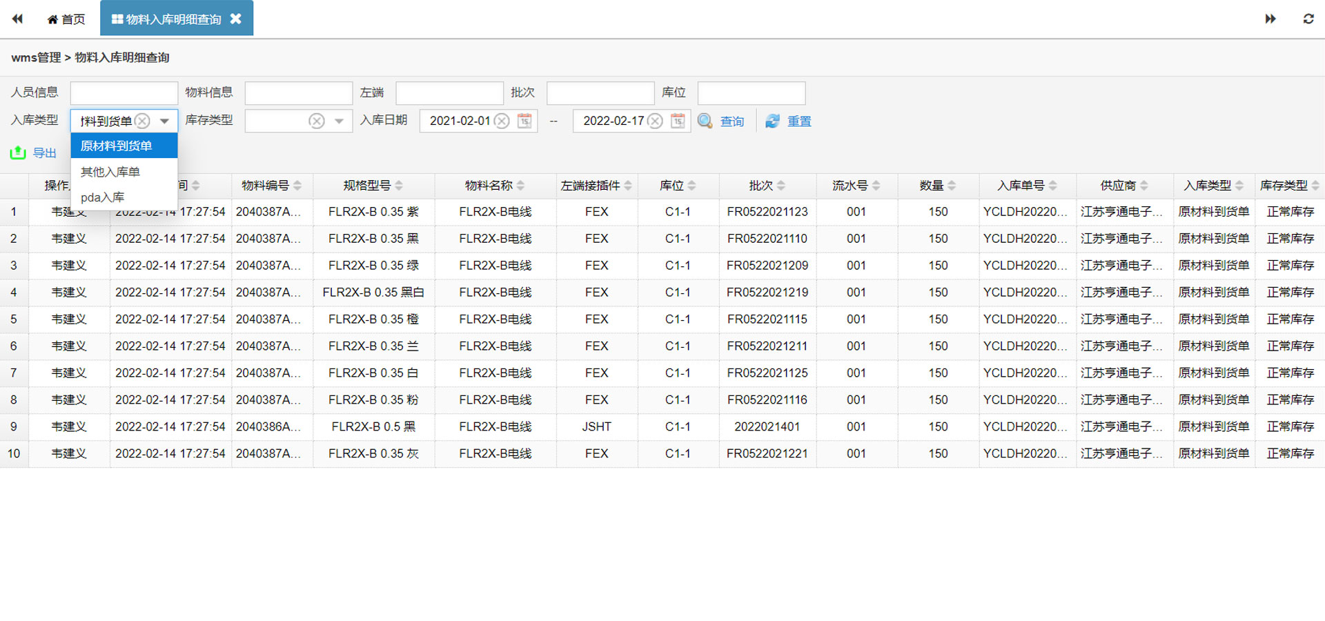Click the 查询 search link
1325x621 pixels.
click(732, 121)
